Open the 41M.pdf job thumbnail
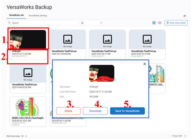The height and width of the screenshot is (139, 191). pos(28,39)
